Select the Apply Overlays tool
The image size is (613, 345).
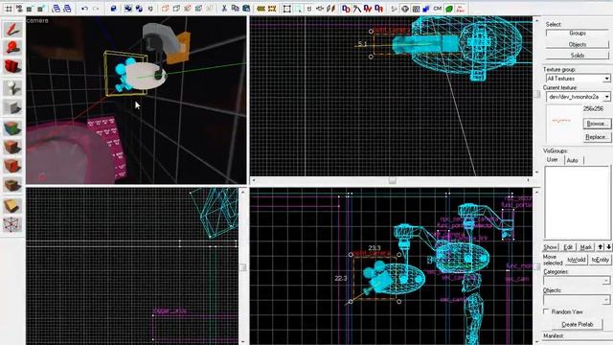pos(12,185)
